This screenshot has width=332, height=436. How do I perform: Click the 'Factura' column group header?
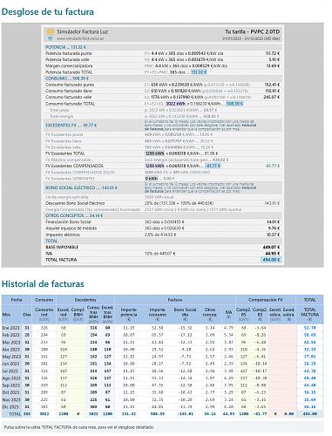coord(175,300)
